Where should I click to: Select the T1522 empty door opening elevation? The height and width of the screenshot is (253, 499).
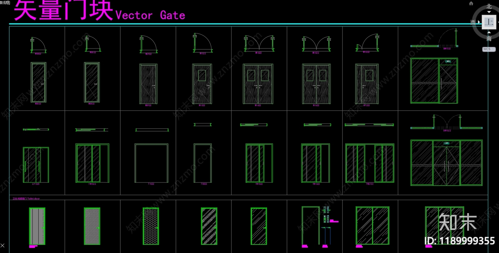click(x=151, y=163)
